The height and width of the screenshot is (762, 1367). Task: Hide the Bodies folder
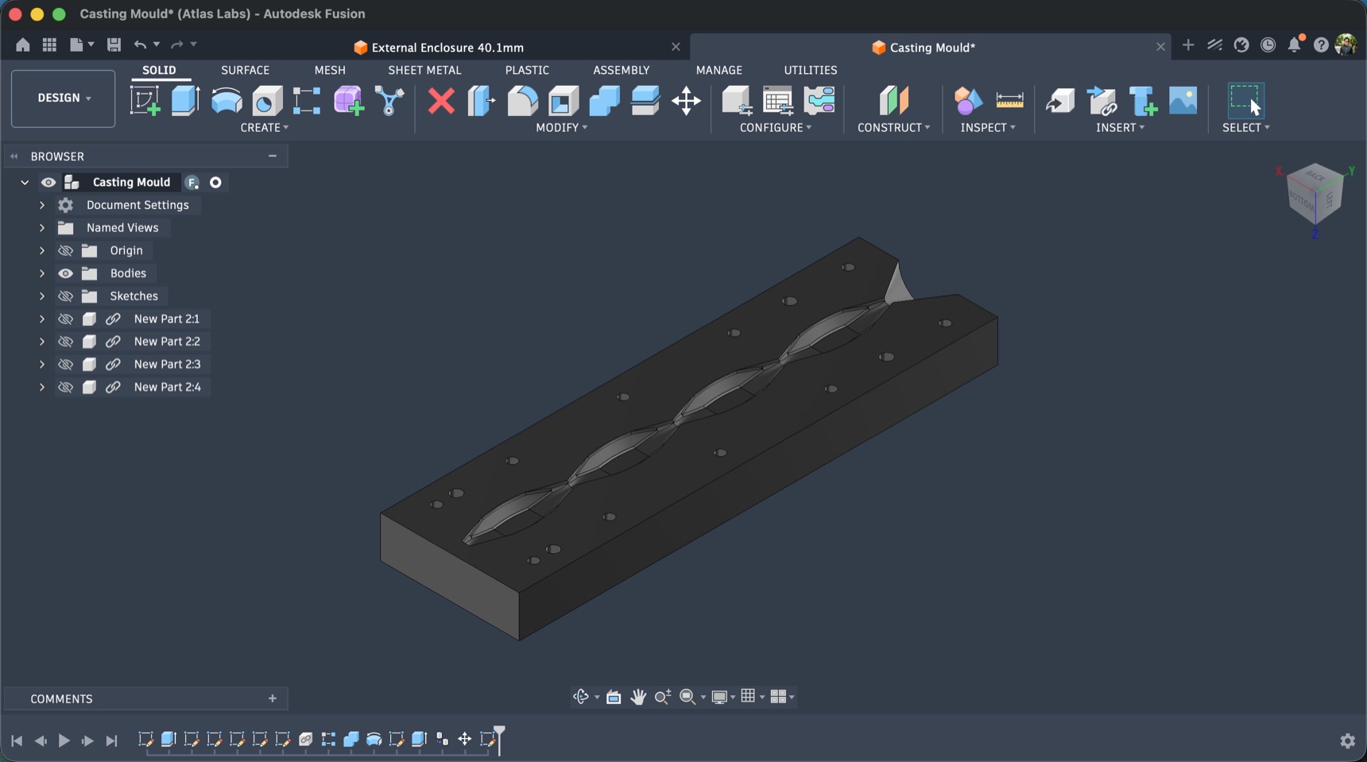tap(65, 273)
